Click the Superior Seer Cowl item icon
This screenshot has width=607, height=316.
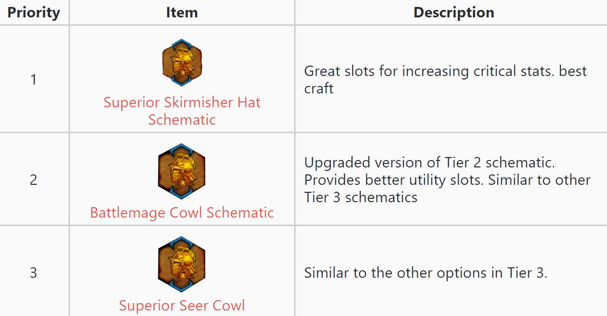point(182,267)
